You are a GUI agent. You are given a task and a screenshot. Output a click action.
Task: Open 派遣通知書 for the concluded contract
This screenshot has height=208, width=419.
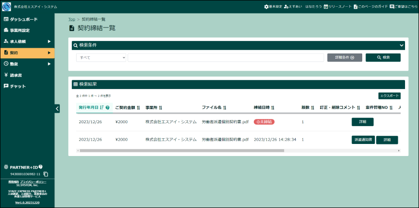tap(363, 140)
